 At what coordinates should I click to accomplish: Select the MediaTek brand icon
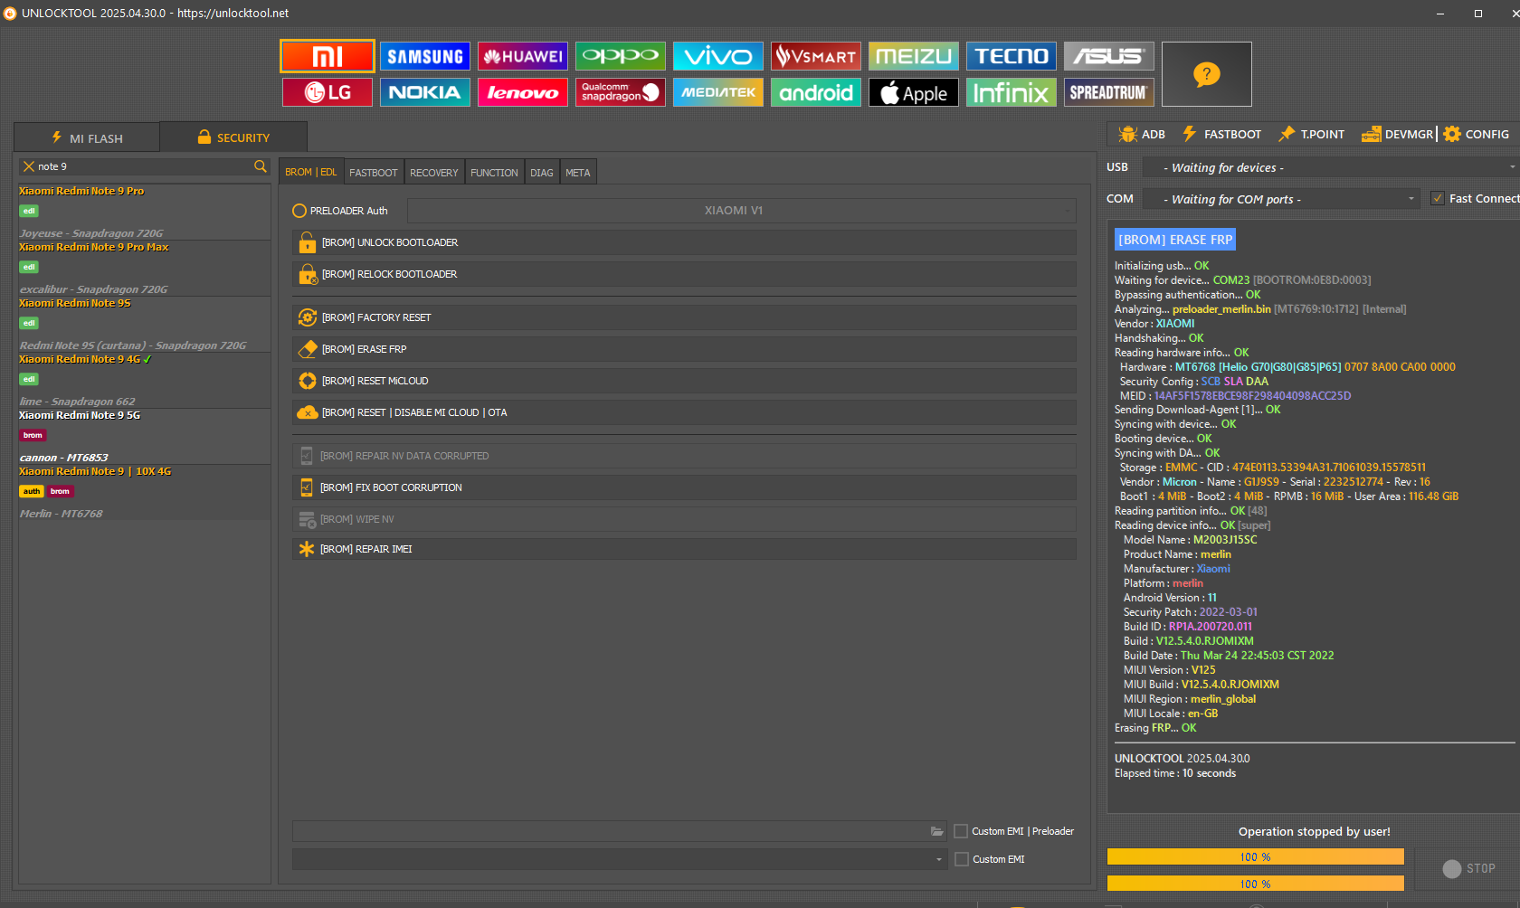point(718,92)
